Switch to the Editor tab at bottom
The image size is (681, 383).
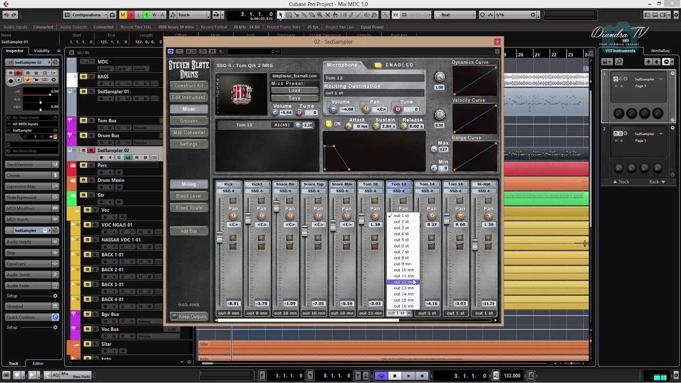click(38, 363)
